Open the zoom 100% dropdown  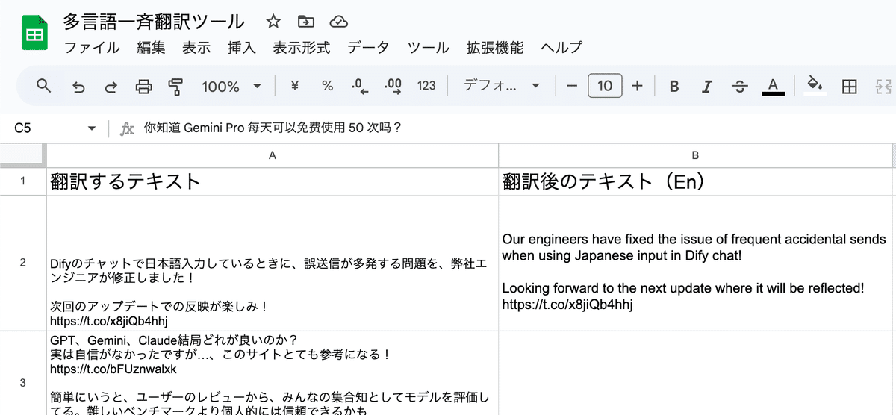(x=232, y=87)
